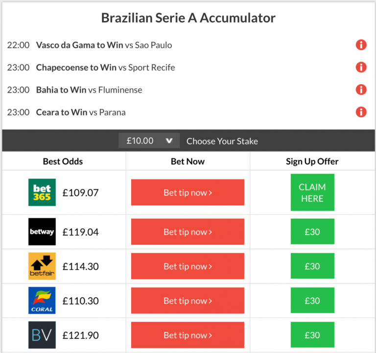Click Bet tip now for Coral
The width and height of the screenshot is (376, 353).
tap(188, 301)
